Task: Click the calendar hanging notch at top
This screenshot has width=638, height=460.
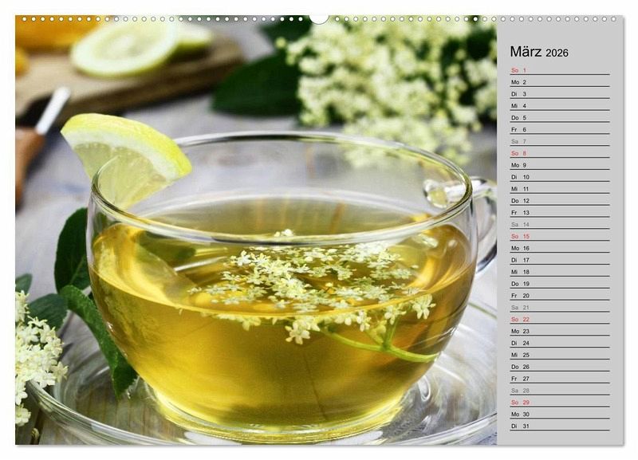Action: [319, 19]
